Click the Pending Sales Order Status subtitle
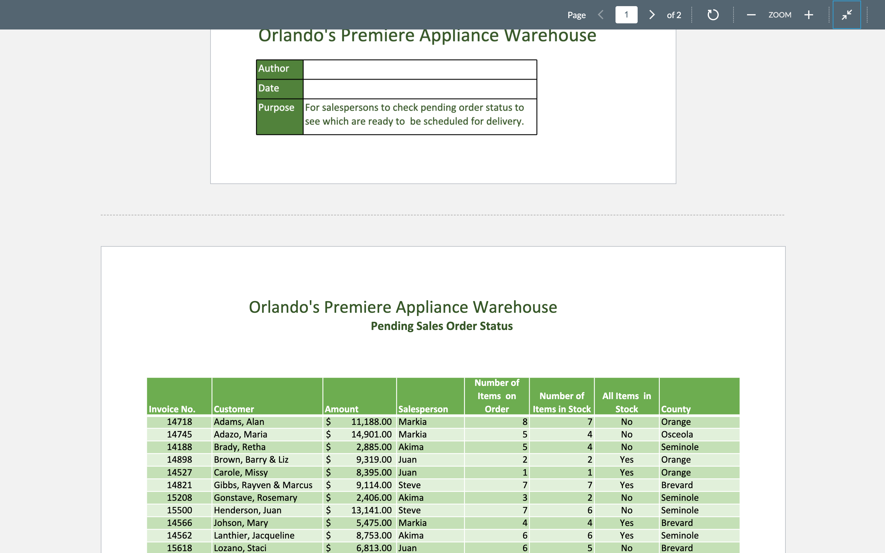Viewport: 885px width, 553px height. click(441, 326)
